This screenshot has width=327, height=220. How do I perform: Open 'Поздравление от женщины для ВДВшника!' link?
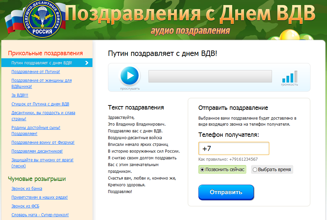42,83
